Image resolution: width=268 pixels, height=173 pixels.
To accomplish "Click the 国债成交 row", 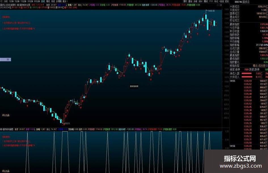I will [249, 13].
